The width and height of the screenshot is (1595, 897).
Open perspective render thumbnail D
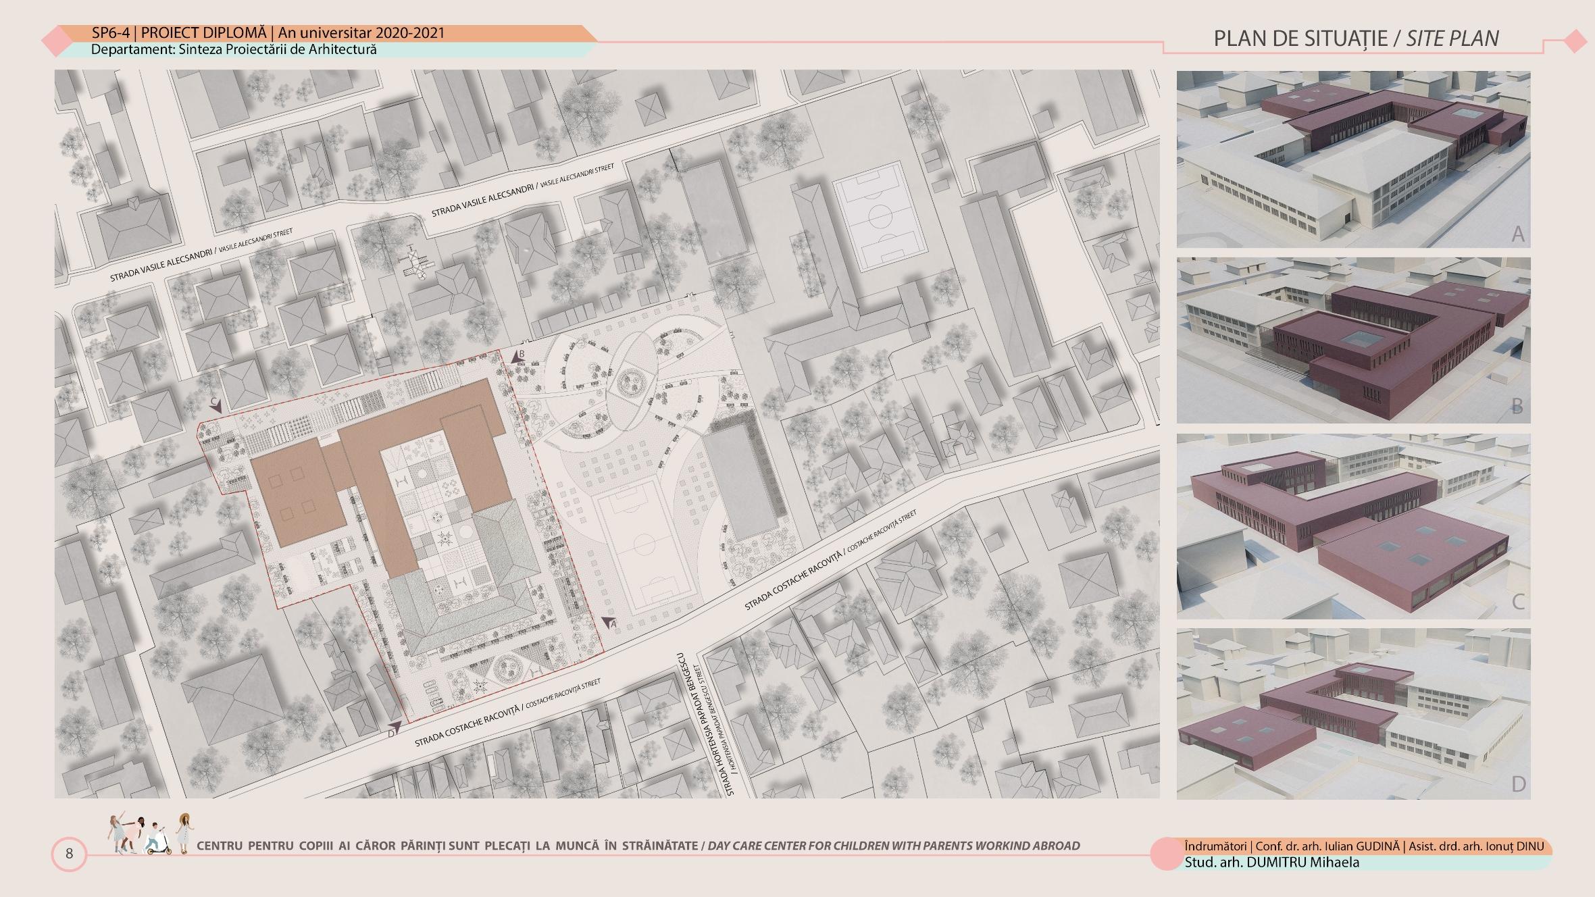point(1353,713)
